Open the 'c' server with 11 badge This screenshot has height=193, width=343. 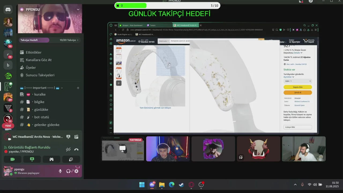coord(8,54)
